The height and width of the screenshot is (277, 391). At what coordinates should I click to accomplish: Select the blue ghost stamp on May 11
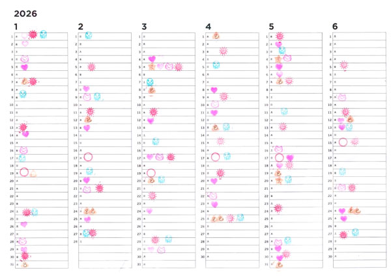[284, 111]
